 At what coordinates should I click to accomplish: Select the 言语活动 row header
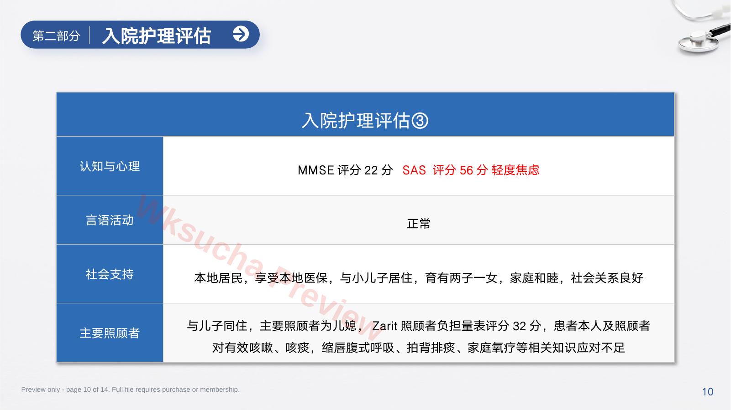coord(110,220)
